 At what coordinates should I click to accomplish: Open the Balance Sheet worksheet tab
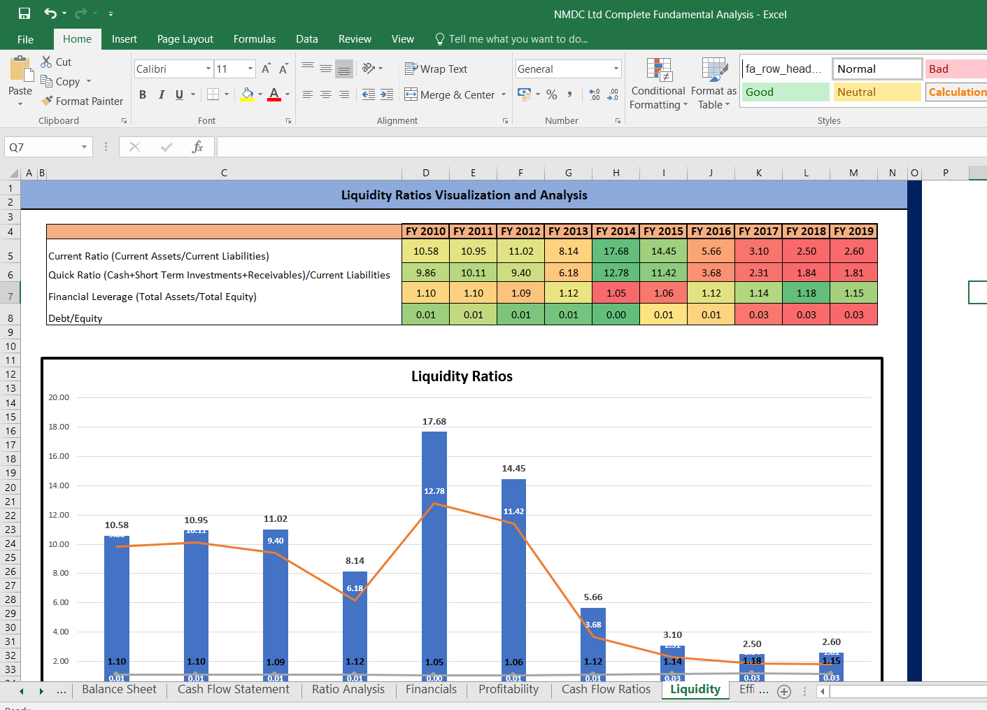[x=119, y=690]
